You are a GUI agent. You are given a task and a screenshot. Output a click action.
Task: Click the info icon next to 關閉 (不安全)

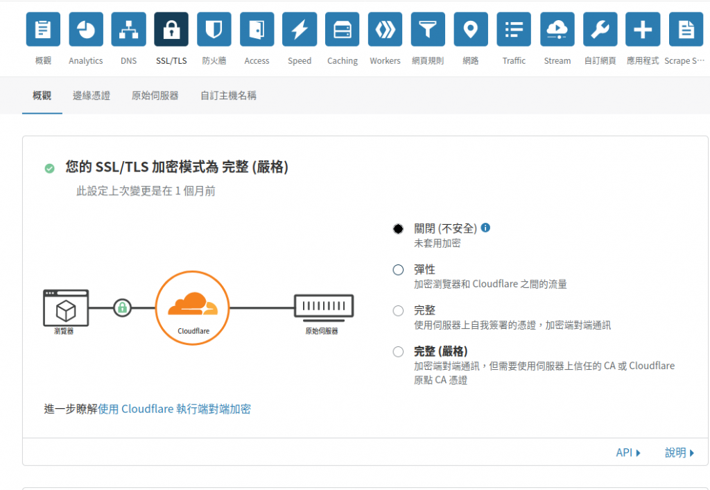(x=485, y=228)
